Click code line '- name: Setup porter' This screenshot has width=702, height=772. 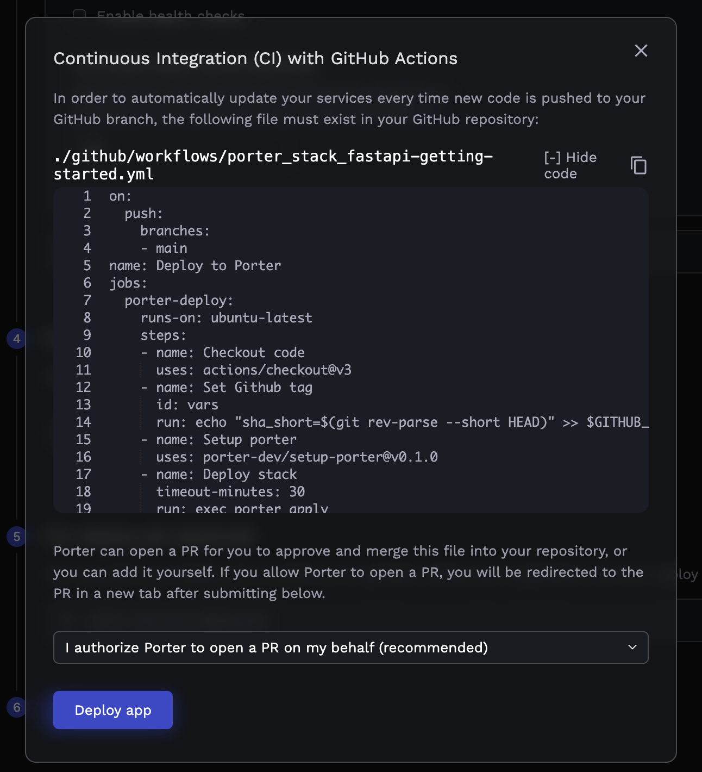click(x=218, y=440)
